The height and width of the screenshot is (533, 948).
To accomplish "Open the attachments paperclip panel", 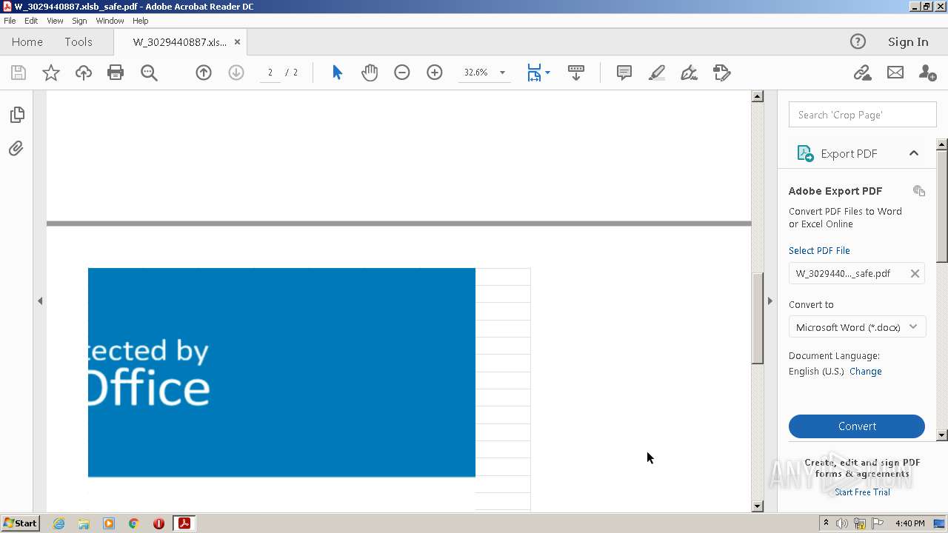I will [x=16, y=149].
